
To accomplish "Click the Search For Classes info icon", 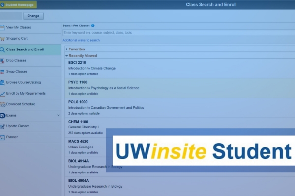I will [x=93, y=25].
